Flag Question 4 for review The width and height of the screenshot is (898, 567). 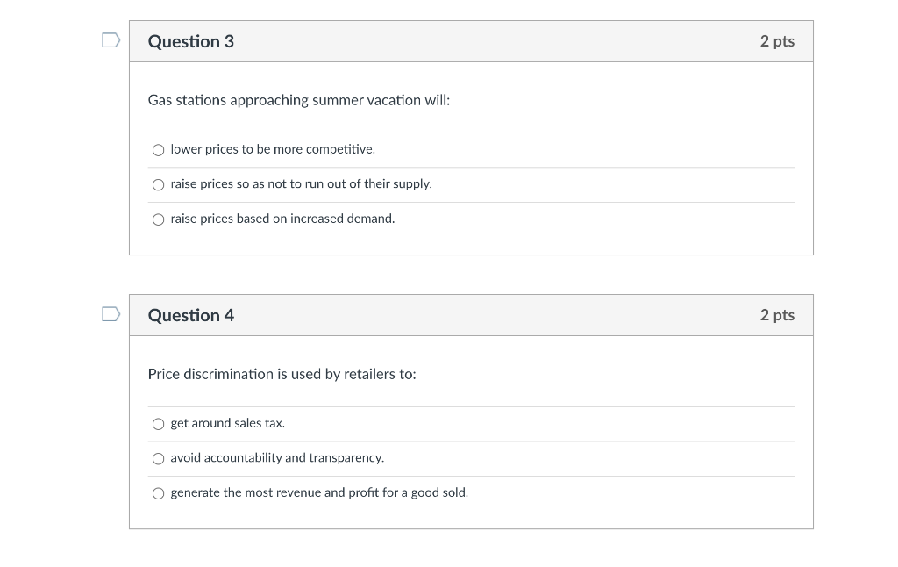pos(110,313)
